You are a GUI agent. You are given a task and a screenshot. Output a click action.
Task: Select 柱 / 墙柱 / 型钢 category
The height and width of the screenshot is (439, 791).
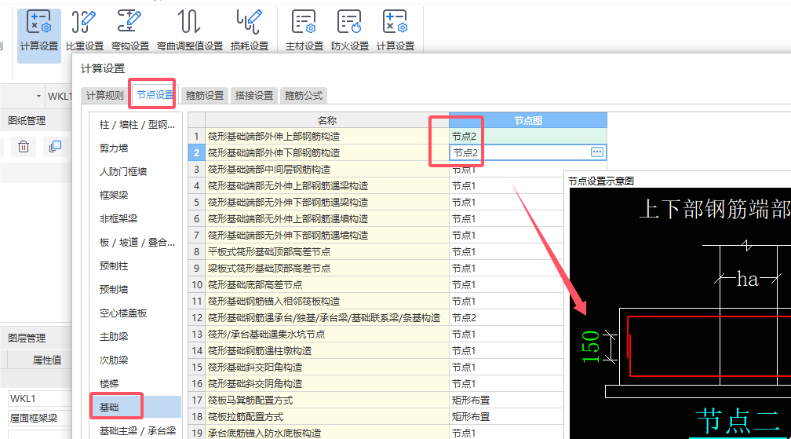pos(137,125)
